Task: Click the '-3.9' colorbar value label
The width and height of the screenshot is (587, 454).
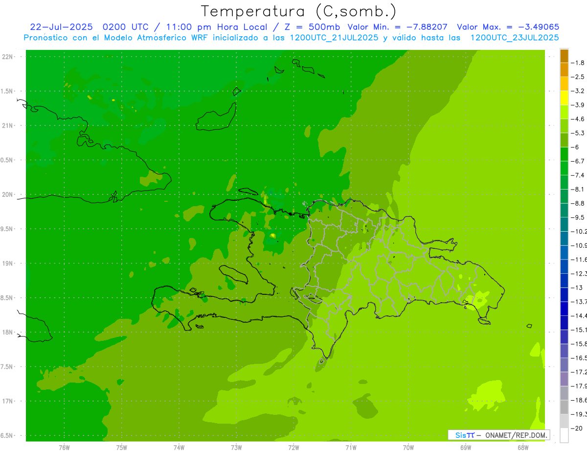Action: pos(578,105)
